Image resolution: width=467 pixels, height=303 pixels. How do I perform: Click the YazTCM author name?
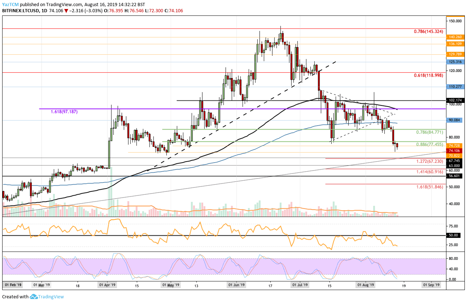(11, 4)
